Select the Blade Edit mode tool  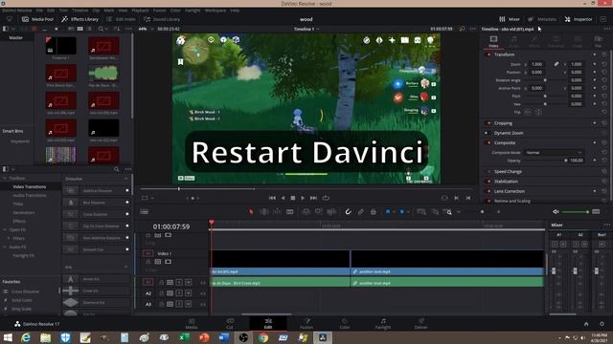pos(289,212)
